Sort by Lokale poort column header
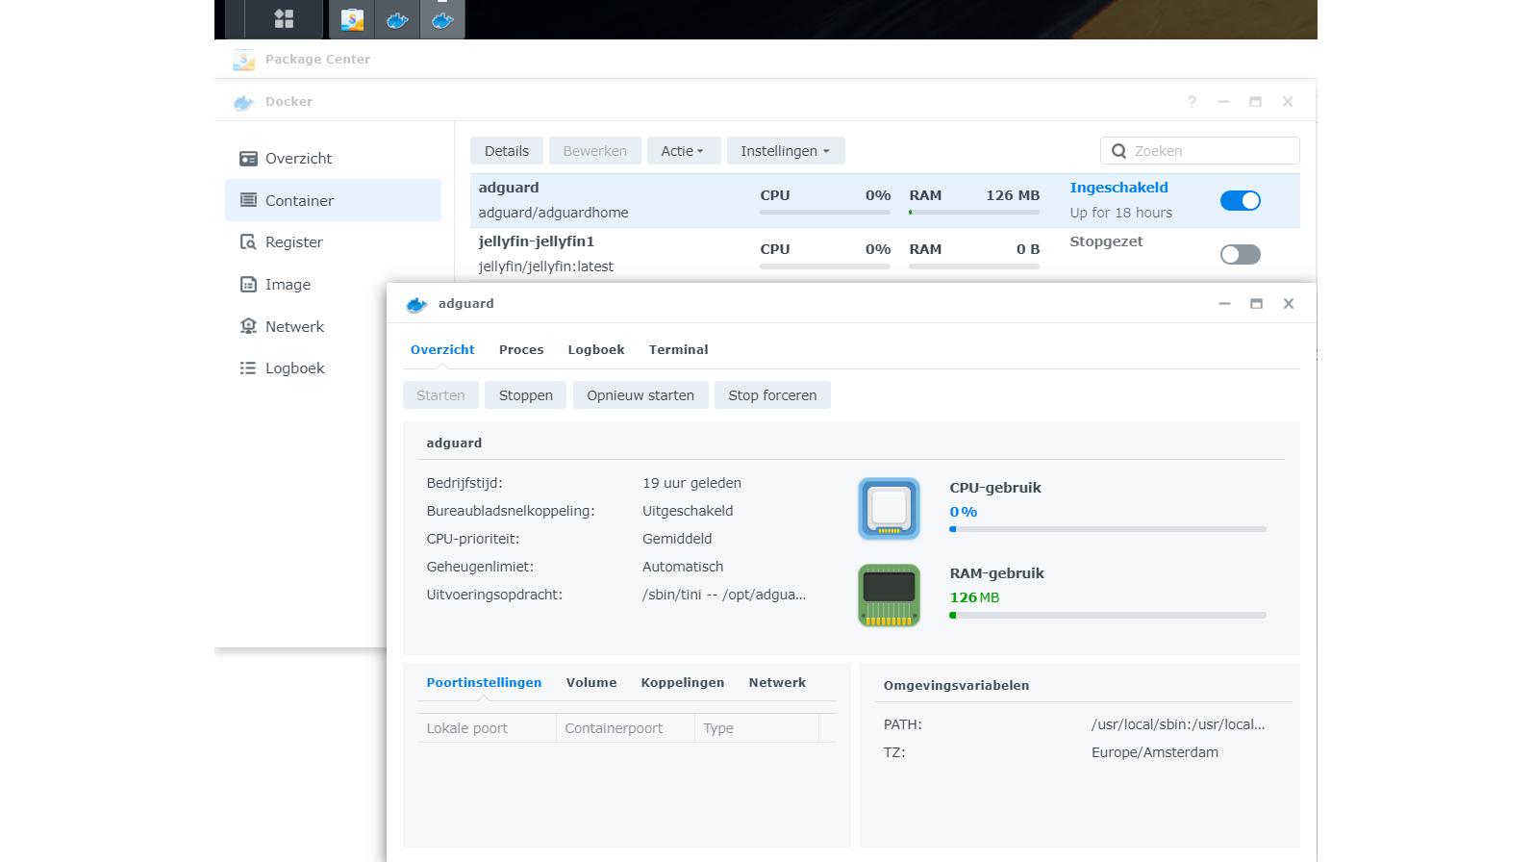This screenshot has width=1532, height=862. (x=488, y=728)
